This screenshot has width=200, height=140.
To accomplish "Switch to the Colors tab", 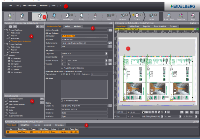I will 68,26.
